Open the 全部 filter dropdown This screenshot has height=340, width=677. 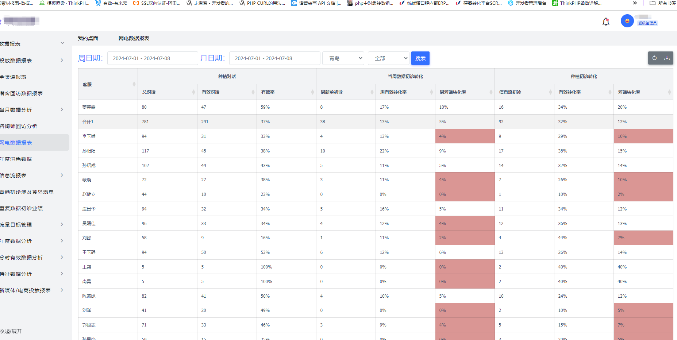(389, 58)
